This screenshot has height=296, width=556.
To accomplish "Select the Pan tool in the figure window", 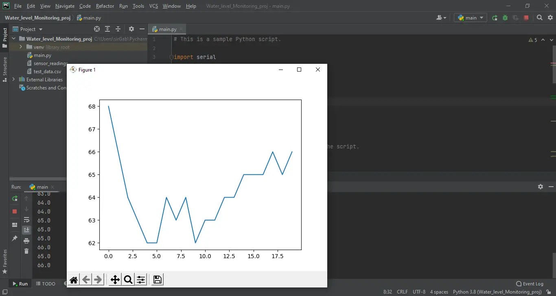I will 114,279.
